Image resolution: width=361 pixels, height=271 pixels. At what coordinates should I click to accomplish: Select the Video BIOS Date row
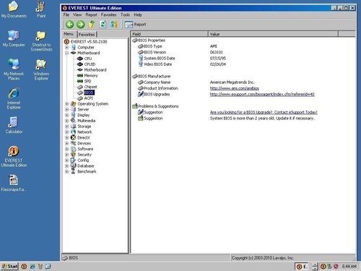coord(243,64)
